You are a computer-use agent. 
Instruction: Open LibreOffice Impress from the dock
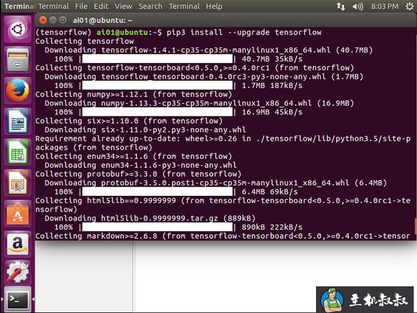point(18,183)
